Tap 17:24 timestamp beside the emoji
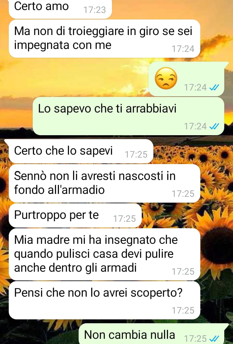Image resolution: width=233 pixels, height=344 pixels. [195, 88]
